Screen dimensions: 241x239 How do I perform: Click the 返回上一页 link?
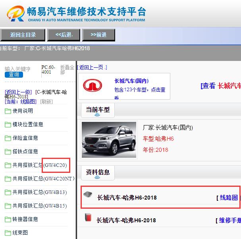pos(92,68)
